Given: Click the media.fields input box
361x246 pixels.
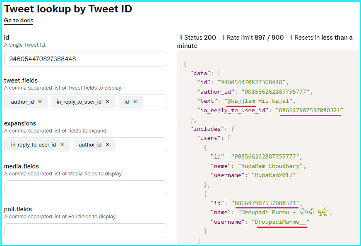Looking at the screenshot, I should coord(85,188).
